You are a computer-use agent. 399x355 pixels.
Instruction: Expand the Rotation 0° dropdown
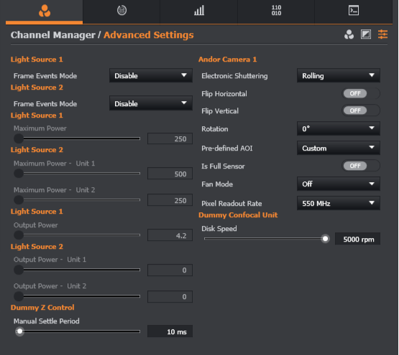click(339, 128)
